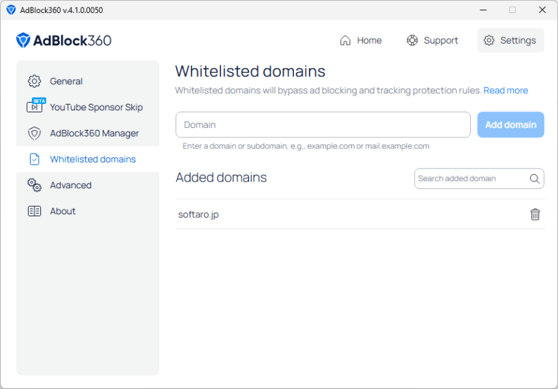Delete softaro.jp using the trash icon

pos(535,214)
